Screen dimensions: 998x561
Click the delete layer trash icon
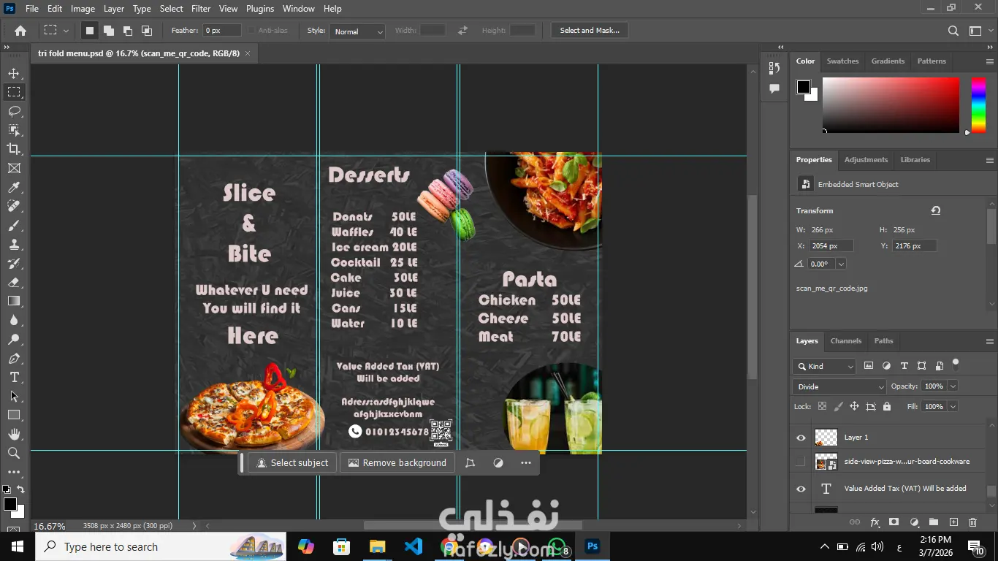pos(972,522)
